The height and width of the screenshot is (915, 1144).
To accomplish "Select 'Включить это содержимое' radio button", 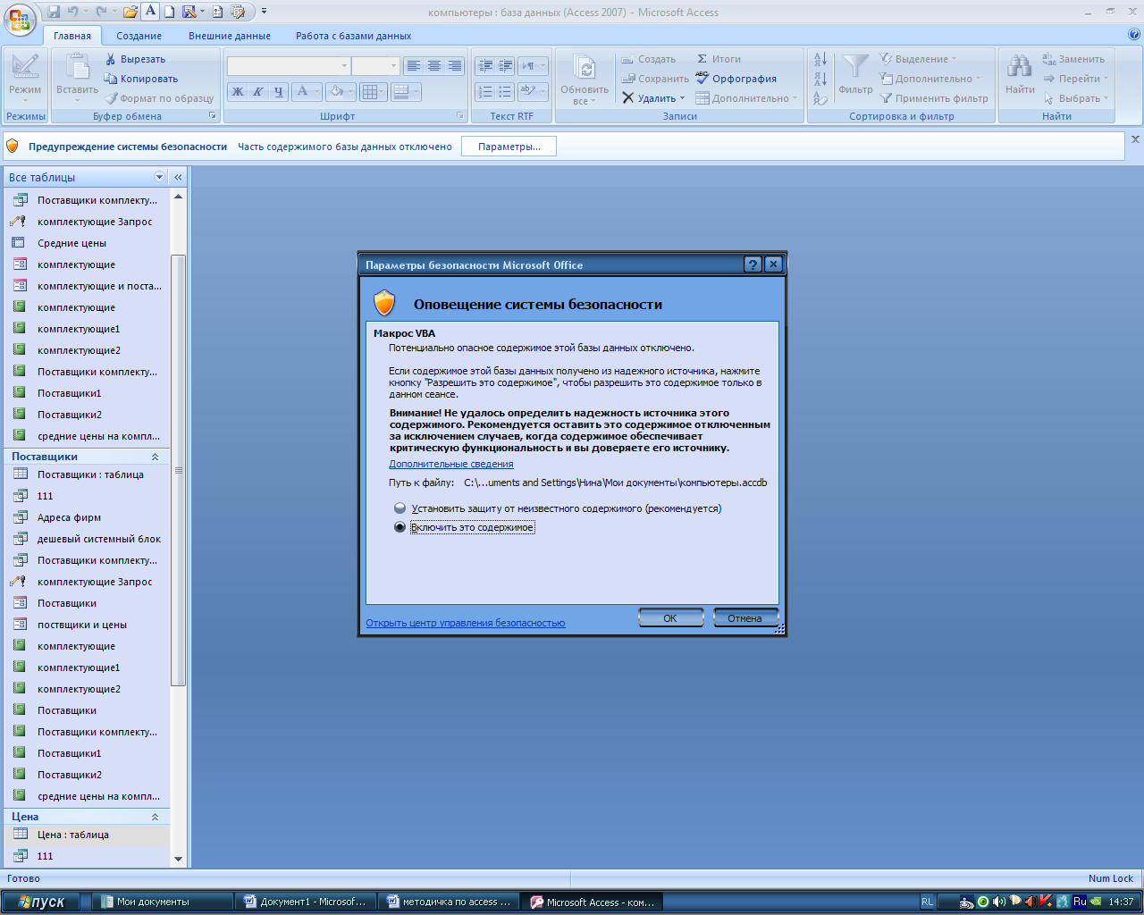I will tap(400, 527).
